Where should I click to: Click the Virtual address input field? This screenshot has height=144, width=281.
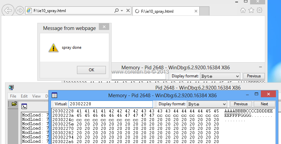110,104
